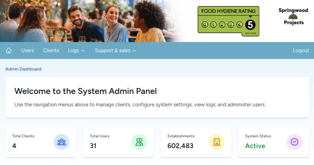The width and height of the screenshot is (314, 165).
Task: Click the Springwood Projects tree logo
Action: 293,17
